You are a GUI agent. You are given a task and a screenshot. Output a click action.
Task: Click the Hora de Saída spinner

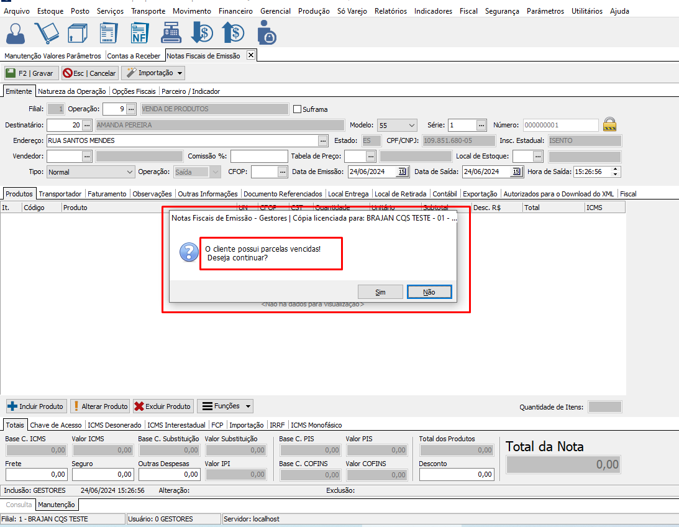[x=616, y=172]
